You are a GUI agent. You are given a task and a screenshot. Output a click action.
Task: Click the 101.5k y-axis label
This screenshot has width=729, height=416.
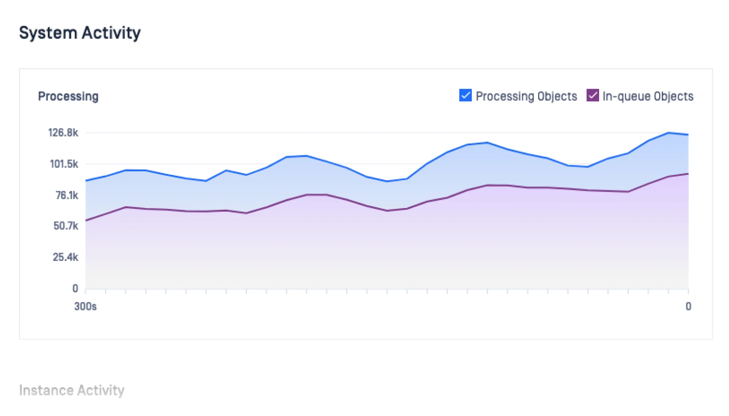tap(64, 164)
